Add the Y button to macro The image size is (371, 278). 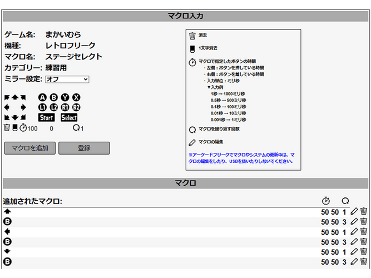(65, 97)
